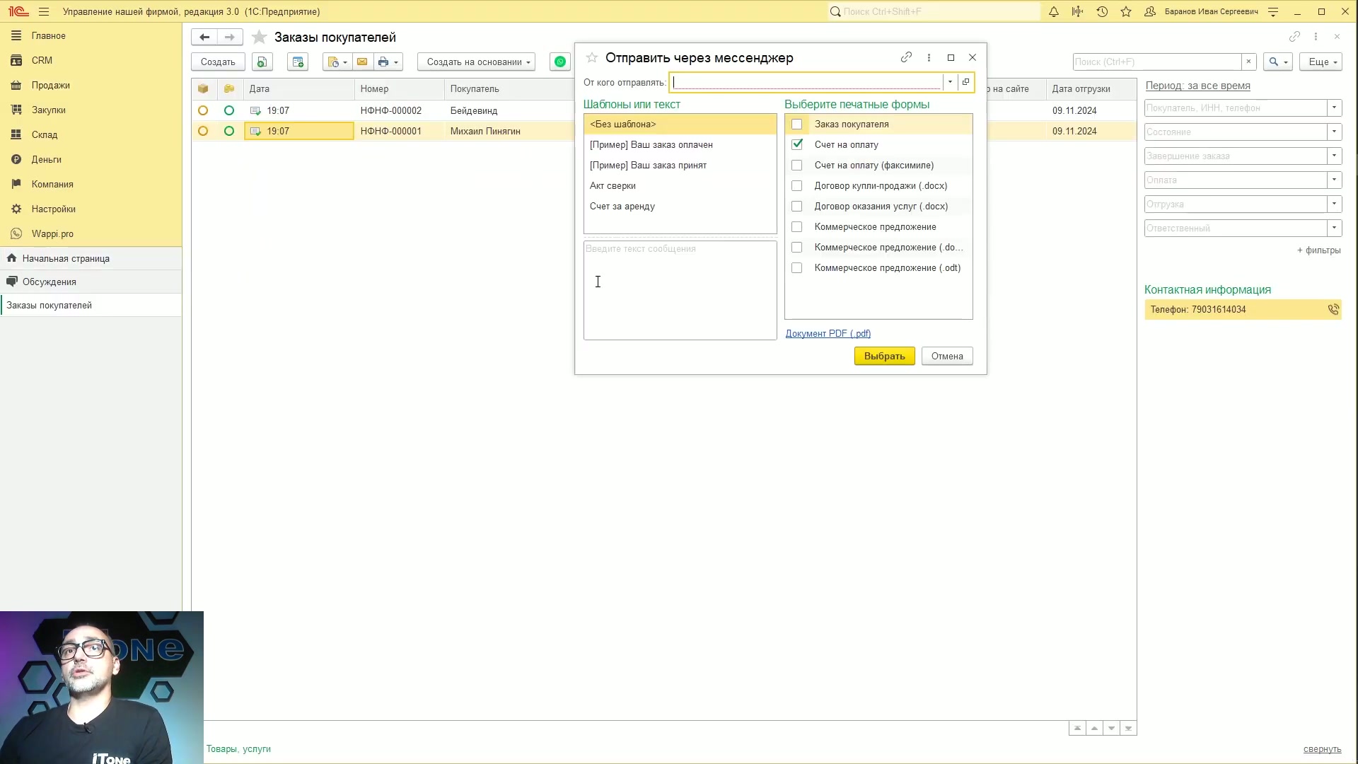Select the Акт сверки template
This screenshot has height=764, width=1358.
[613, 186]
